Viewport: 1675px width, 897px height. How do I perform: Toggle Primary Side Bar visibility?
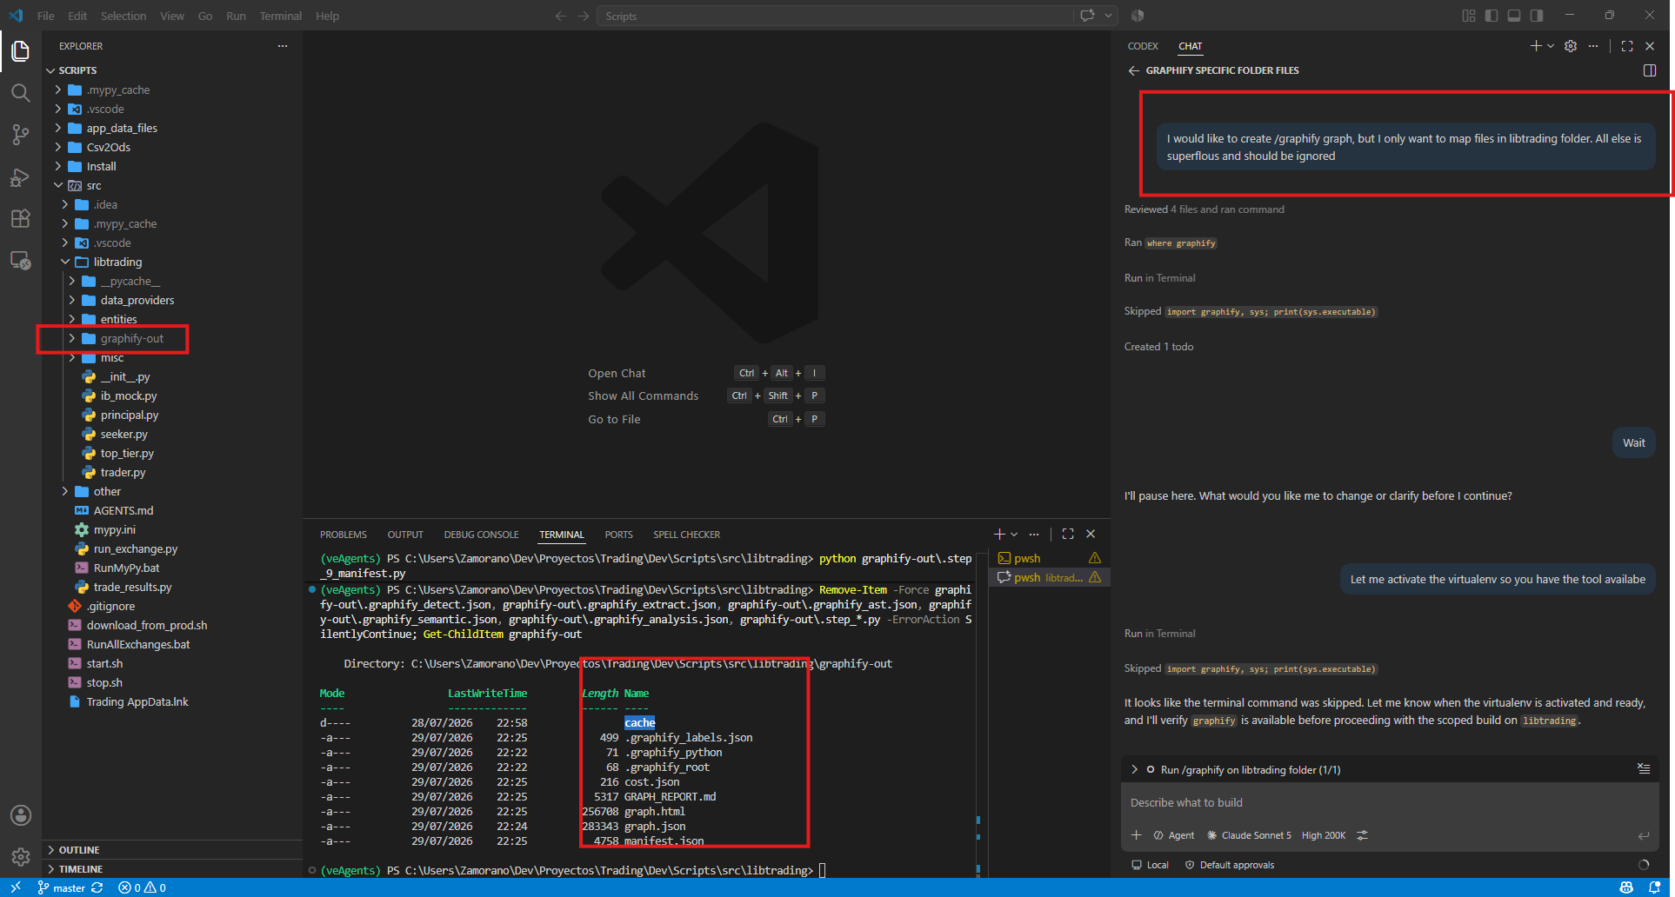pos(1491,16)
